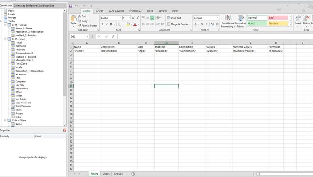The image size is (313, 177).
Task: Open Format as Table gallery
Action: point(240,21)
